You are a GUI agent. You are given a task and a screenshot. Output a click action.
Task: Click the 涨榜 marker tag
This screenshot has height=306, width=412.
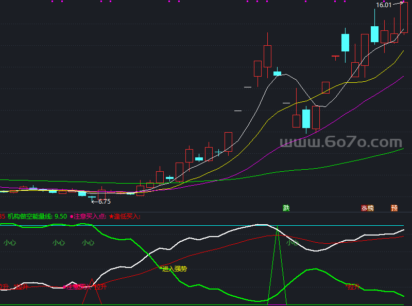pos(367,208)
